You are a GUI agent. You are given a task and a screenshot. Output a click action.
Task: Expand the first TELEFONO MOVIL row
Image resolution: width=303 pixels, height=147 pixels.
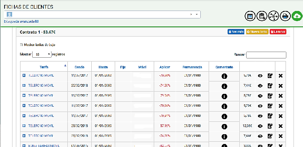[24, 75]
